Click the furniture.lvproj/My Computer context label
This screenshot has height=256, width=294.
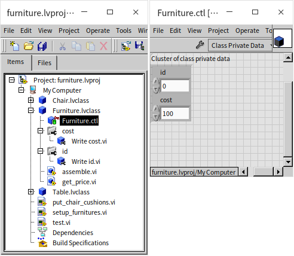[x=194, y=172]
